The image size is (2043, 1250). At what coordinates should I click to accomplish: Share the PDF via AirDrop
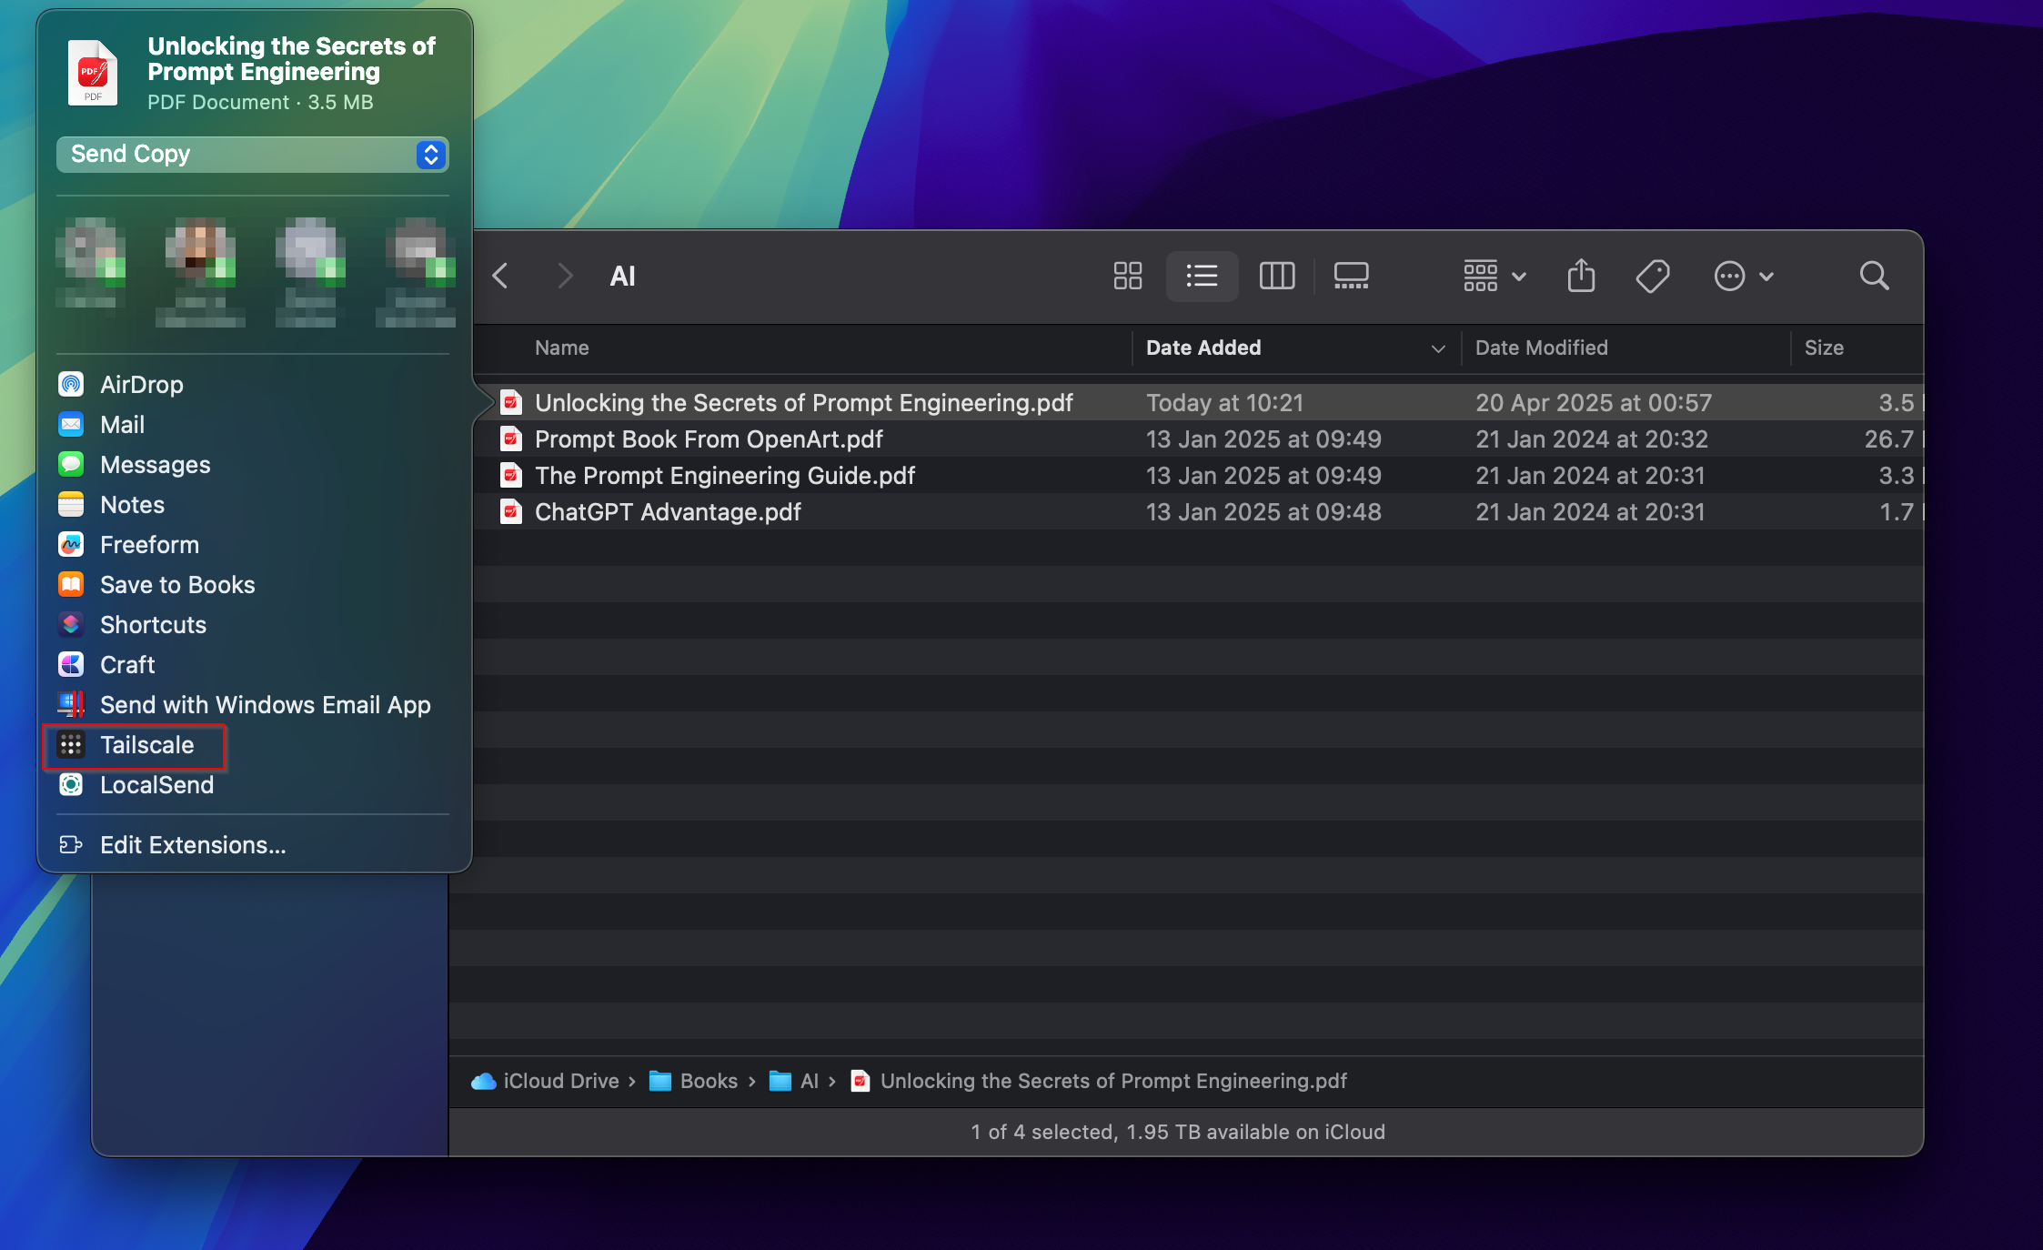141,384
